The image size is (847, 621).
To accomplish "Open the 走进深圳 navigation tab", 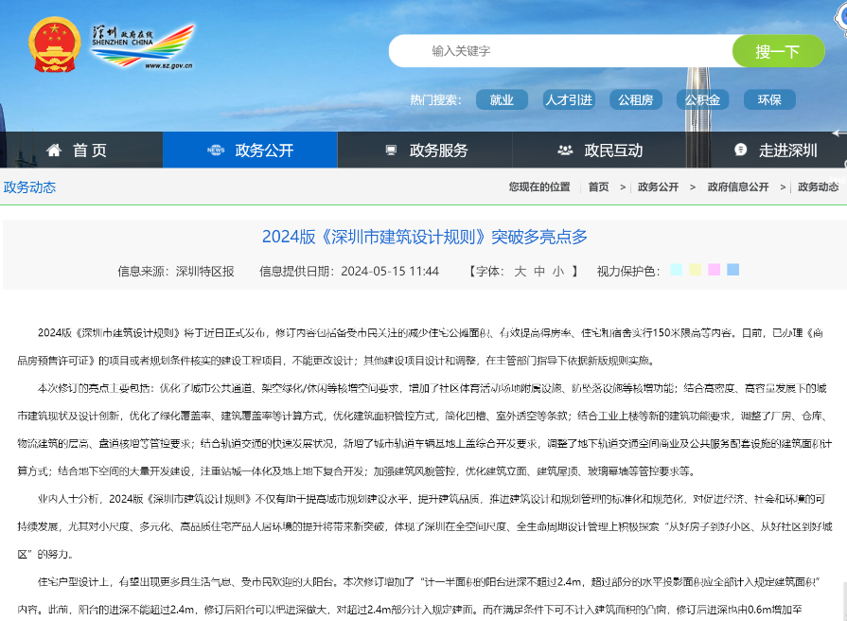I will coord(768,150).
